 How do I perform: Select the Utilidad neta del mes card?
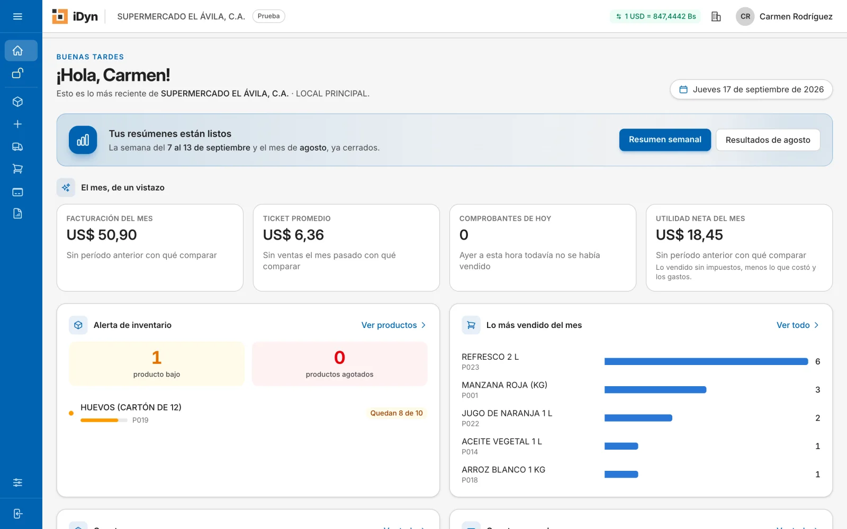click(739, 248)
